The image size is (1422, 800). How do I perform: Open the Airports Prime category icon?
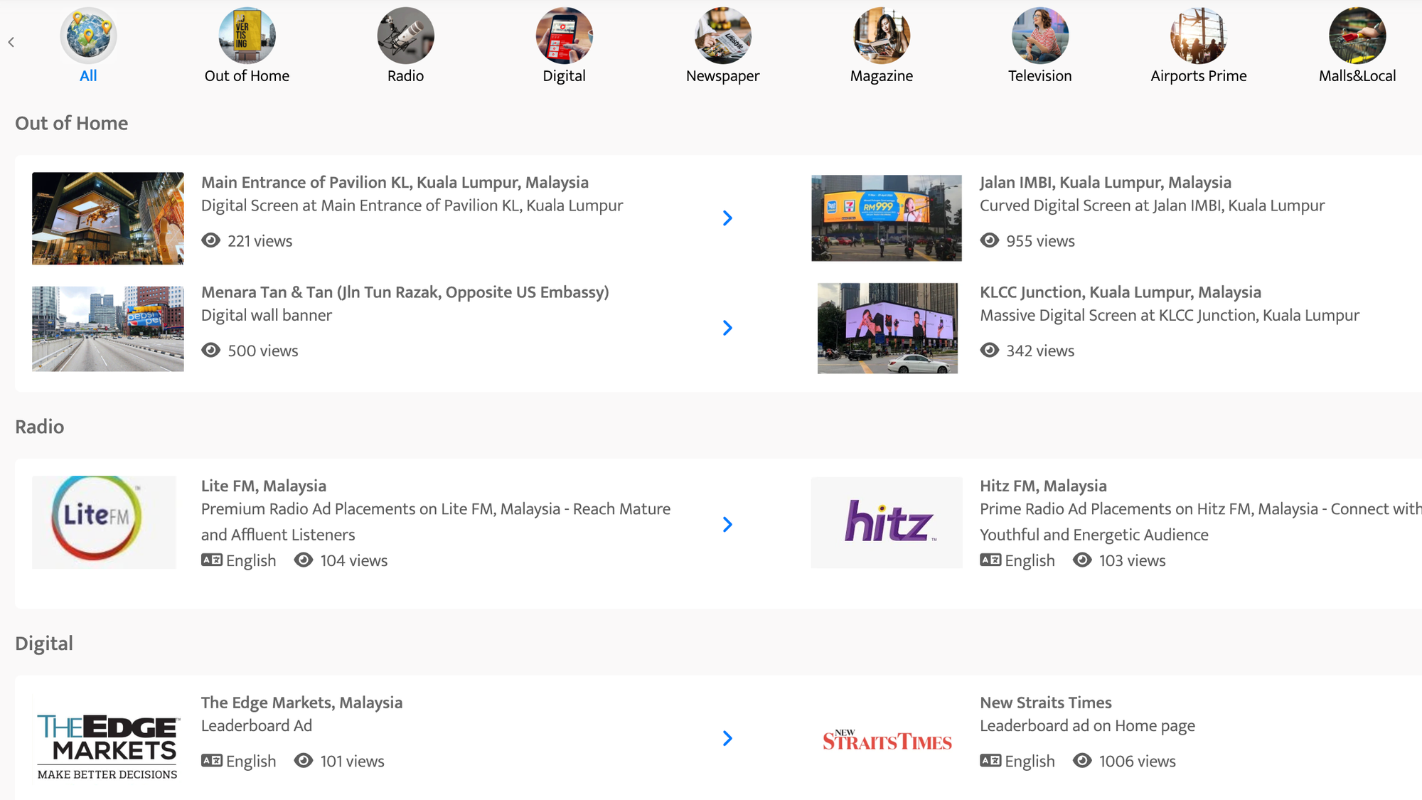[x=1199, y=36]
